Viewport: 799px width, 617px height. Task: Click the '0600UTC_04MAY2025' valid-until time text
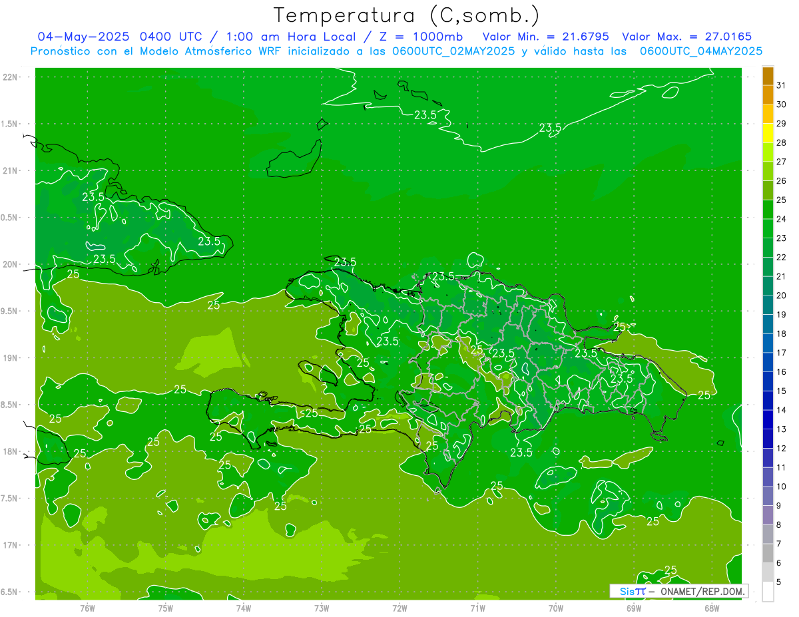(x=701, y=51)
